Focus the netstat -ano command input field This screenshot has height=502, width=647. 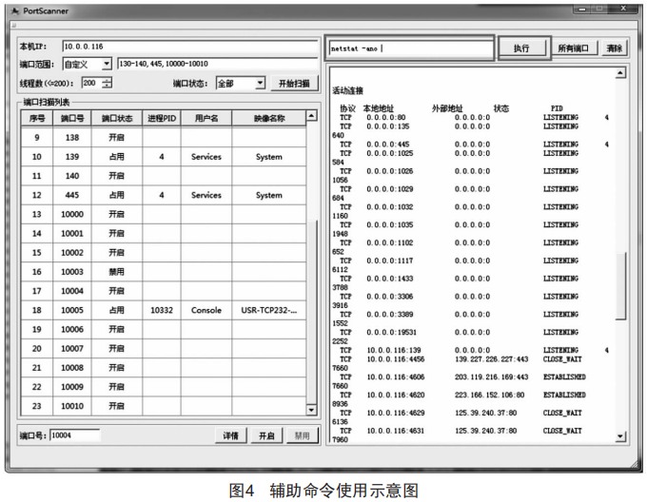(x=409, y=48)
